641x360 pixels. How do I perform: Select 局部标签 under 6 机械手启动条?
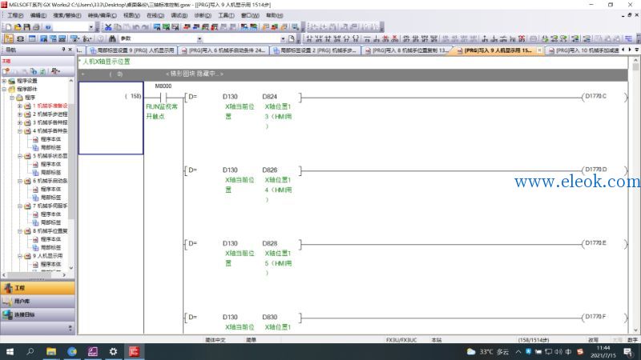pyautogui.click(x=50, y=198)
